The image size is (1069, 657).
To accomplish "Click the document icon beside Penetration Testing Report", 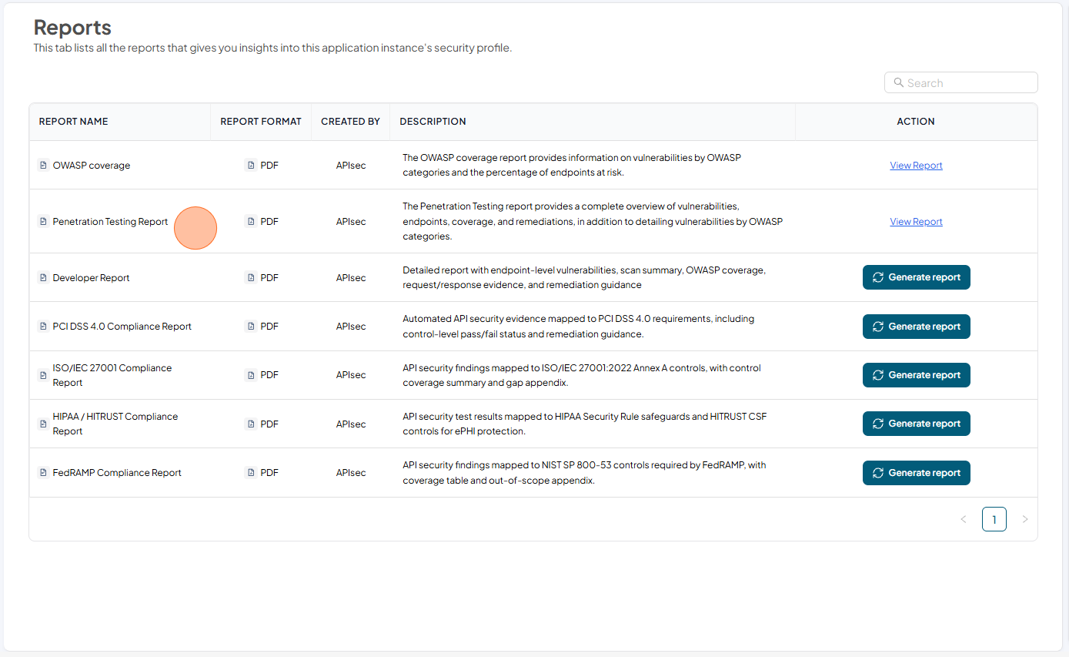I will (x=43, y=221).
